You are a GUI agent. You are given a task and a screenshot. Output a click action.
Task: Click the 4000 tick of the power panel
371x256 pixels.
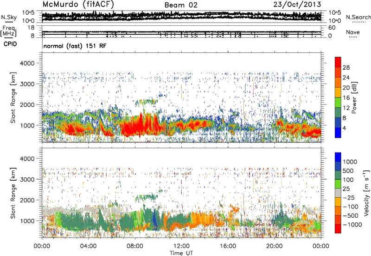[28, 63]
